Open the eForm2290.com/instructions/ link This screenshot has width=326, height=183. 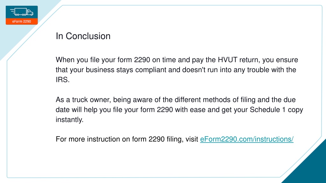tap(247, 139)
